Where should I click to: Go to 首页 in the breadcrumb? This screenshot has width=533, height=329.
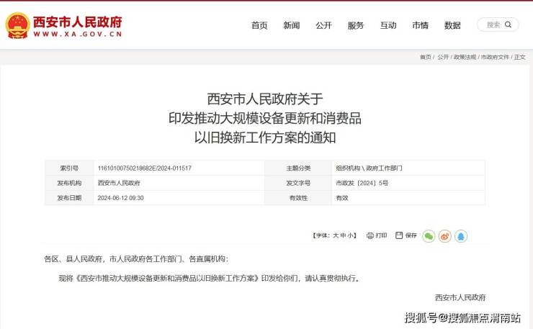click(x=425, y=57)
